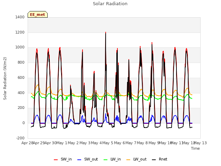The height and width of the screenshot is (166, 221).
Task: Click the 1000 y-axis tick label
Action: pos(20,47)
